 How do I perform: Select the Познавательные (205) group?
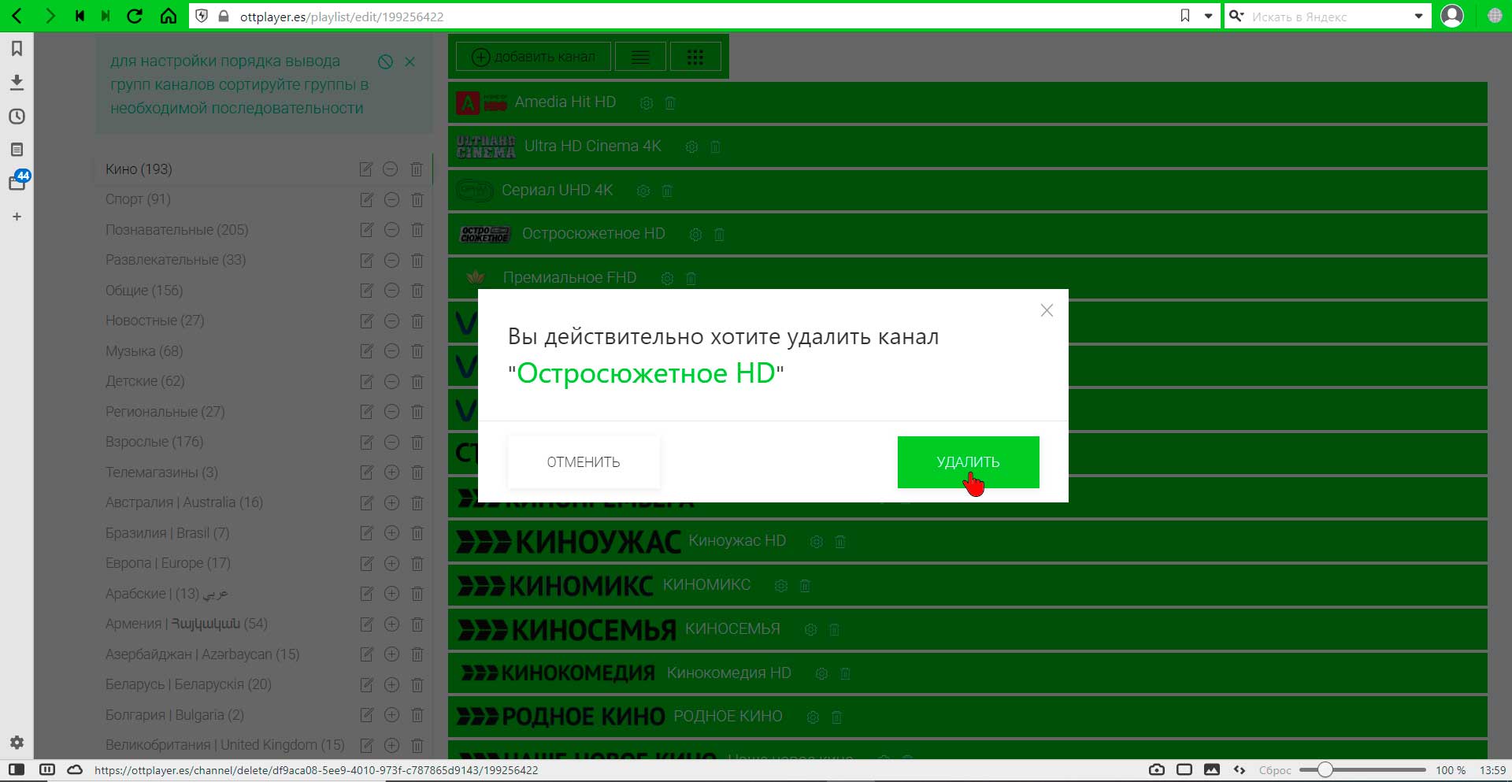tap(176, 230)
